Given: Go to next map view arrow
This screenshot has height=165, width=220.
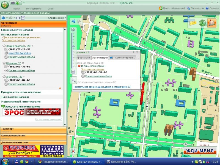Looking at the screenshot, I should [x=79, y=21].
